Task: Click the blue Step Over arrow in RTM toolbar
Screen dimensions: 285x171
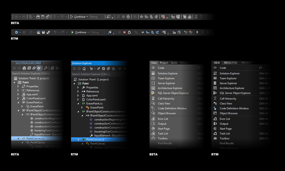Action: (148, 32)
